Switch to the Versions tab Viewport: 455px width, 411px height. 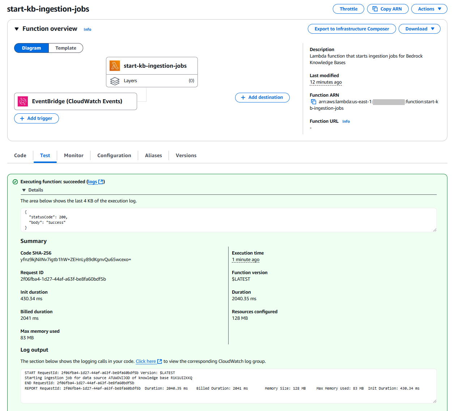186,155
